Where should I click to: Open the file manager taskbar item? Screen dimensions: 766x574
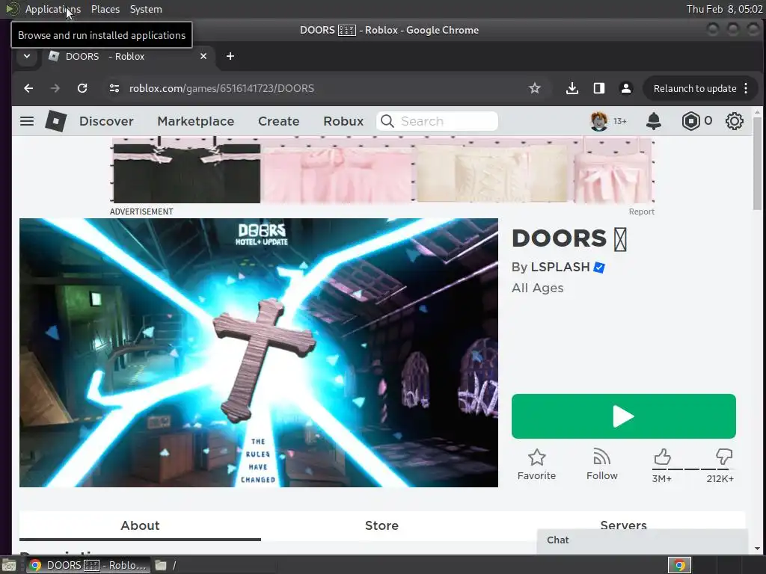point(165,565)
